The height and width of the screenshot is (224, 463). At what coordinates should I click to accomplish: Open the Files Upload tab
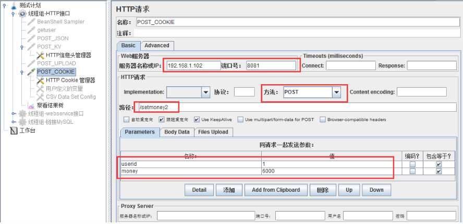213,132
